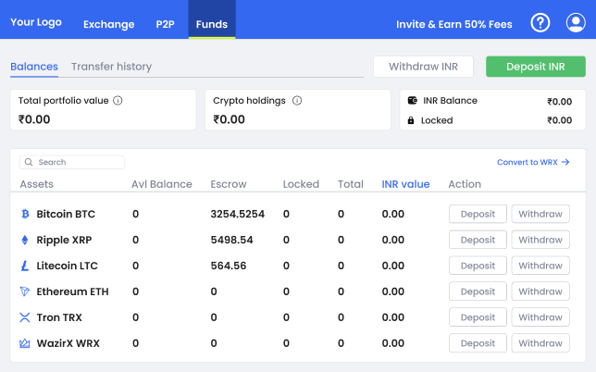This screenshot has width=596, height=372.
Task: Click the arrow next to Convert to WRX
Action: tap(565, 162)
